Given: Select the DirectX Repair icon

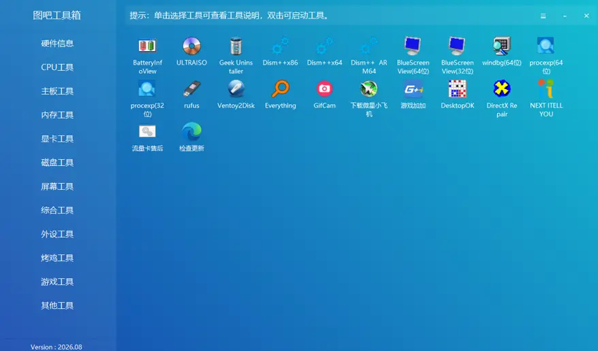Looking at the screenshot, I should pos(501,88).
